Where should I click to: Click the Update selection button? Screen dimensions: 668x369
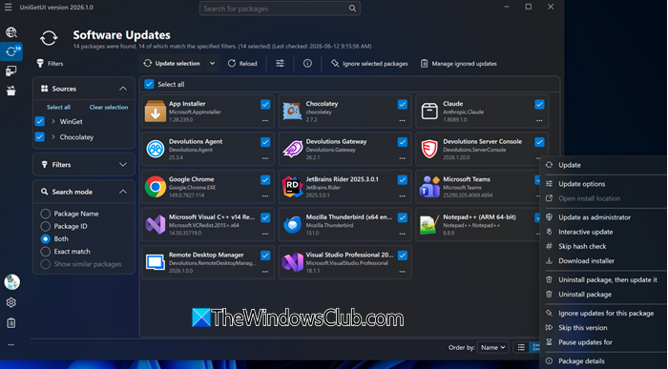tap(172, 64)
